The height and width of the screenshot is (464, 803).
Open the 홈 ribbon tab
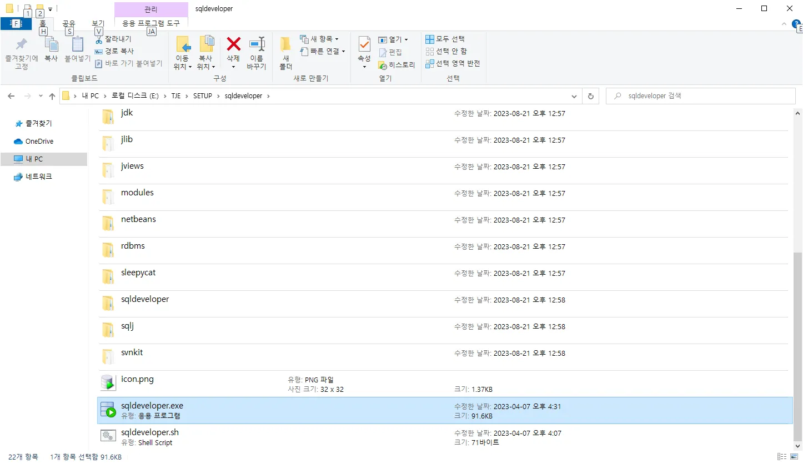(43, 24)
